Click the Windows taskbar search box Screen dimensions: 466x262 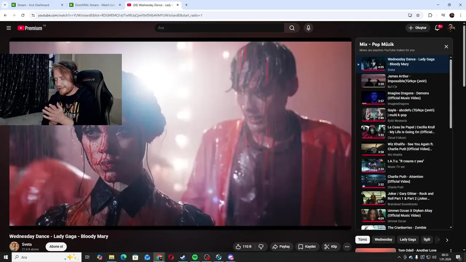pyautogui.click(x=47, y=257)
